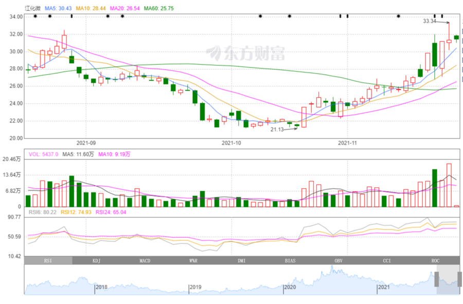The height and width of the screenshot is (304, 463).
Task: Click the 13.64万 volume axis label
Action: tap(12, 175)
